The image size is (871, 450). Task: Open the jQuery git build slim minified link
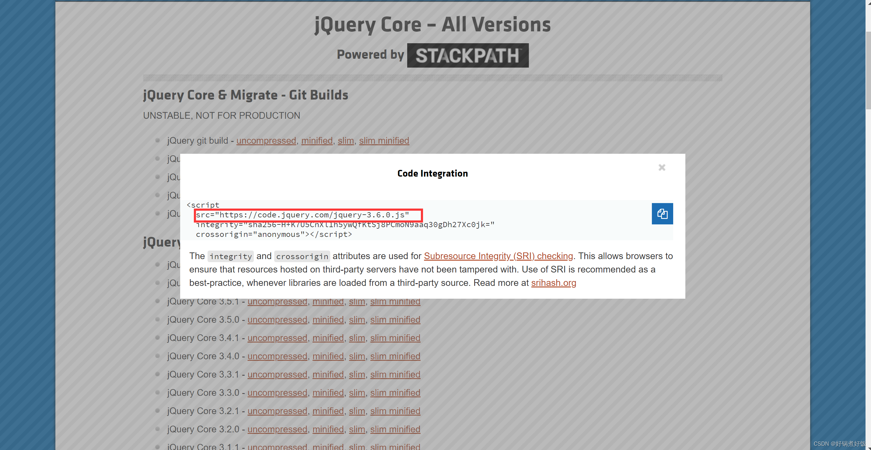point(384,140)
